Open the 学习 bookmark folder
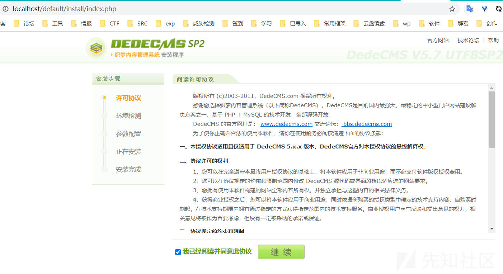 pos(262,23)
